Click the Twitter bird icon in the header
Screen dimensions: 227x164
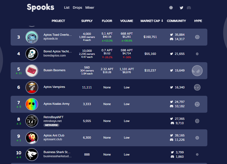pos(181,8)
